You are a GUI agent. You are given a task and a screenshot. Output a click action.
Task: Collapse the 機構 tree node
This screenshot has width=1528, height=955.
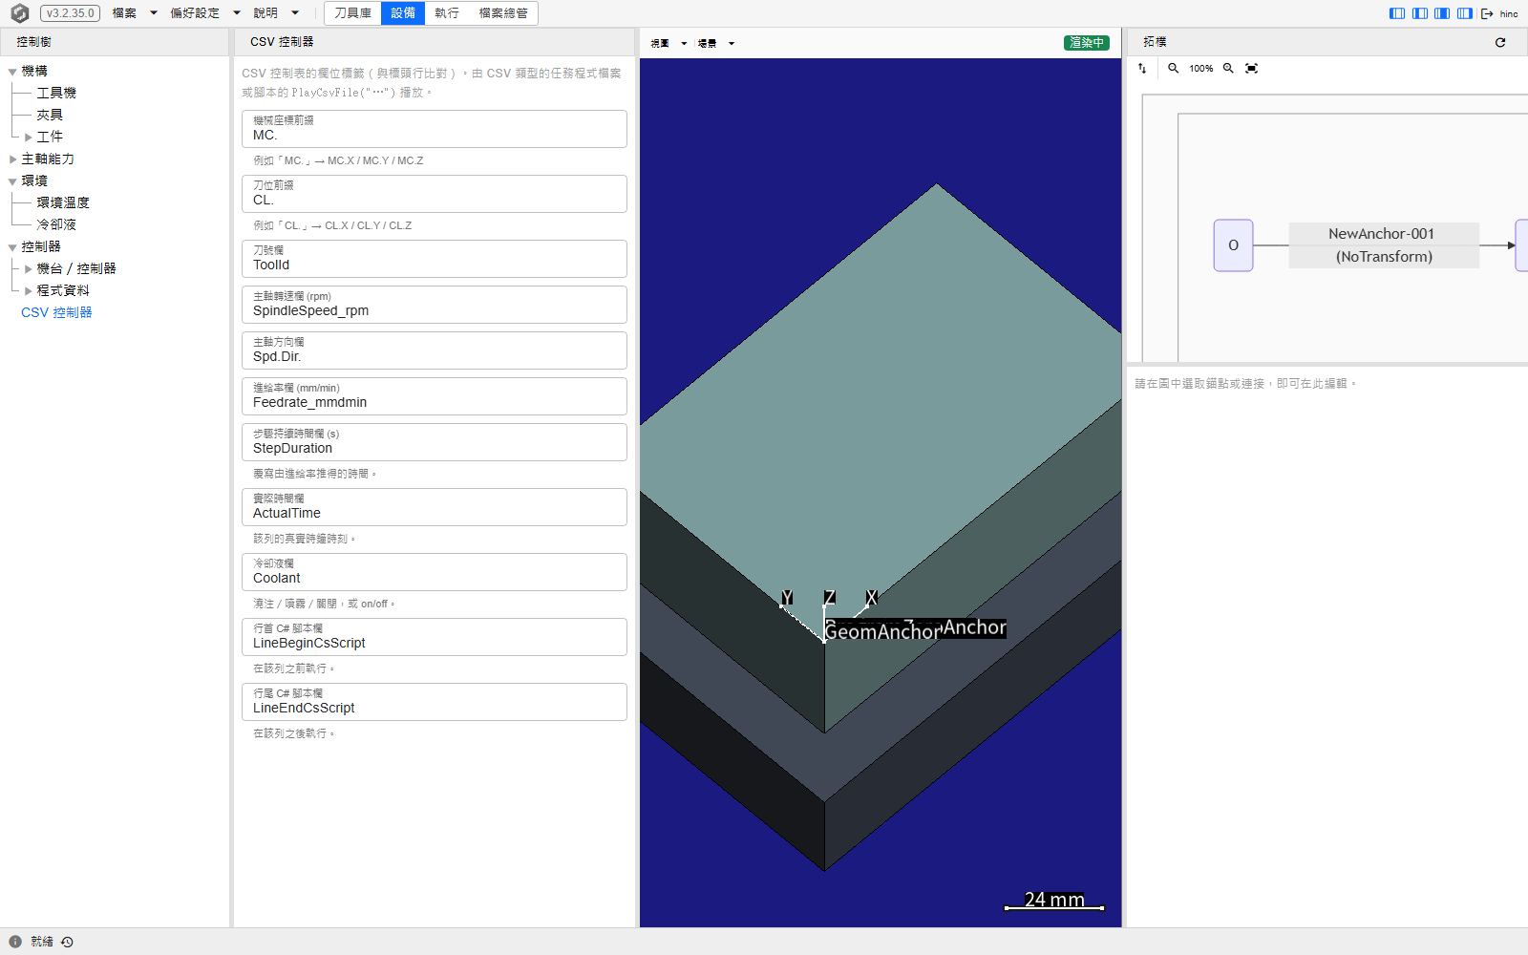pos(12,72)
